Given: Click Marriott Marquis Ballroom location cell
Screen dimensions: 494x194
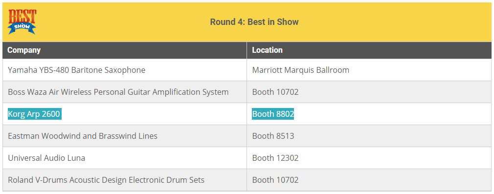Looking at the screenshot, I should pyautogui.click(x=301, y=70).
